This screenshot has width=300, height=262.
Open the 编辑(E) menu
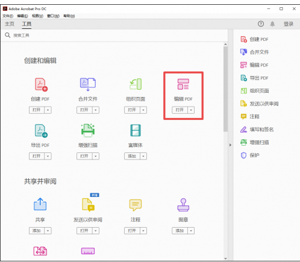pyautogui.click(x=22, y=16)
